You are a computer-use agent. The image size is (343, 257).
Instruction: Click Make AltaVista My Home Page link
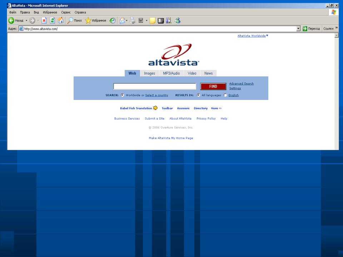click(171, 138)
